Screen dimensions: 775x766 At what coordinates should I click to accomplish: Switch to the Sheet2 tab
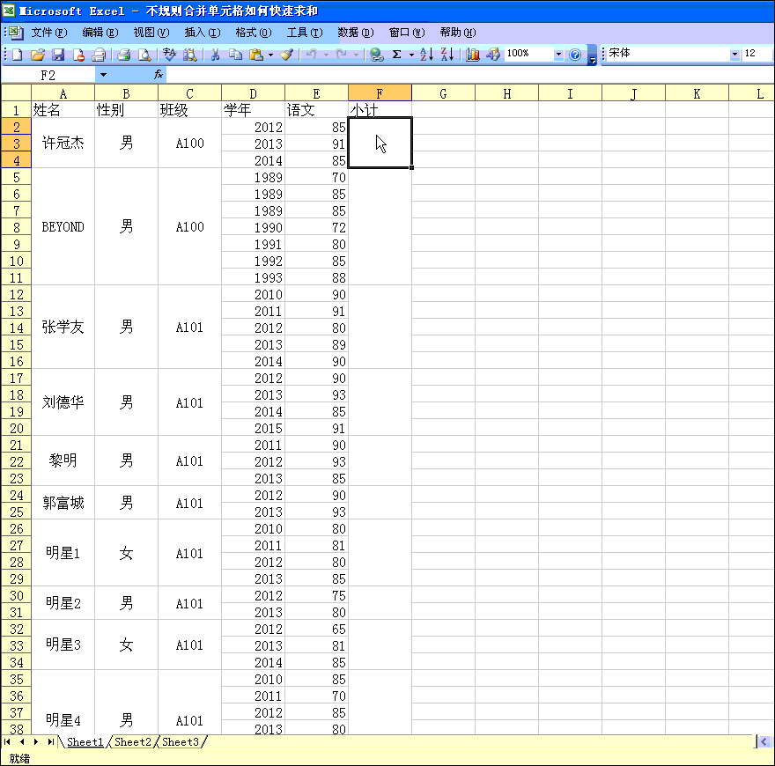tap(133, 742)
